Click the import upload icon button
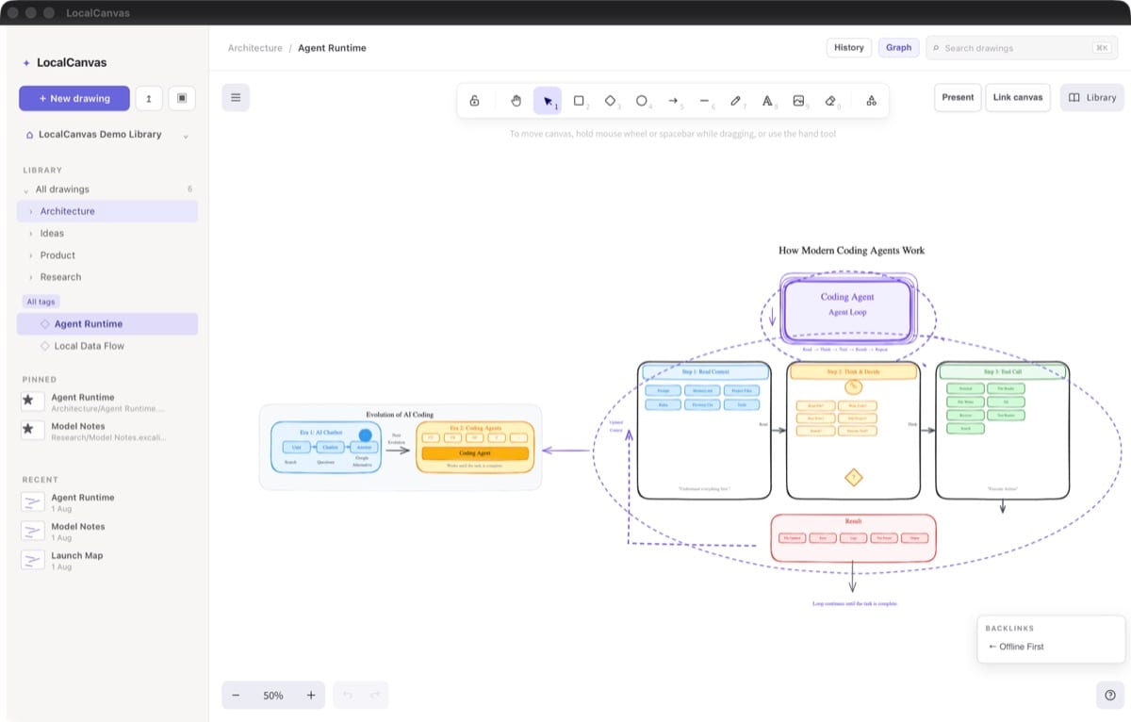 click(149, 98)
